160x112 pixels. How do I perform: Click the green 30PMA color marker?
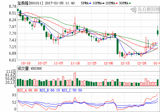click(x=130, y=3)
